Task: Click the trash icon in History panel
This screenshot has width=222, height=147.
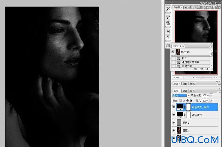Action: click(x=207, y=69)
